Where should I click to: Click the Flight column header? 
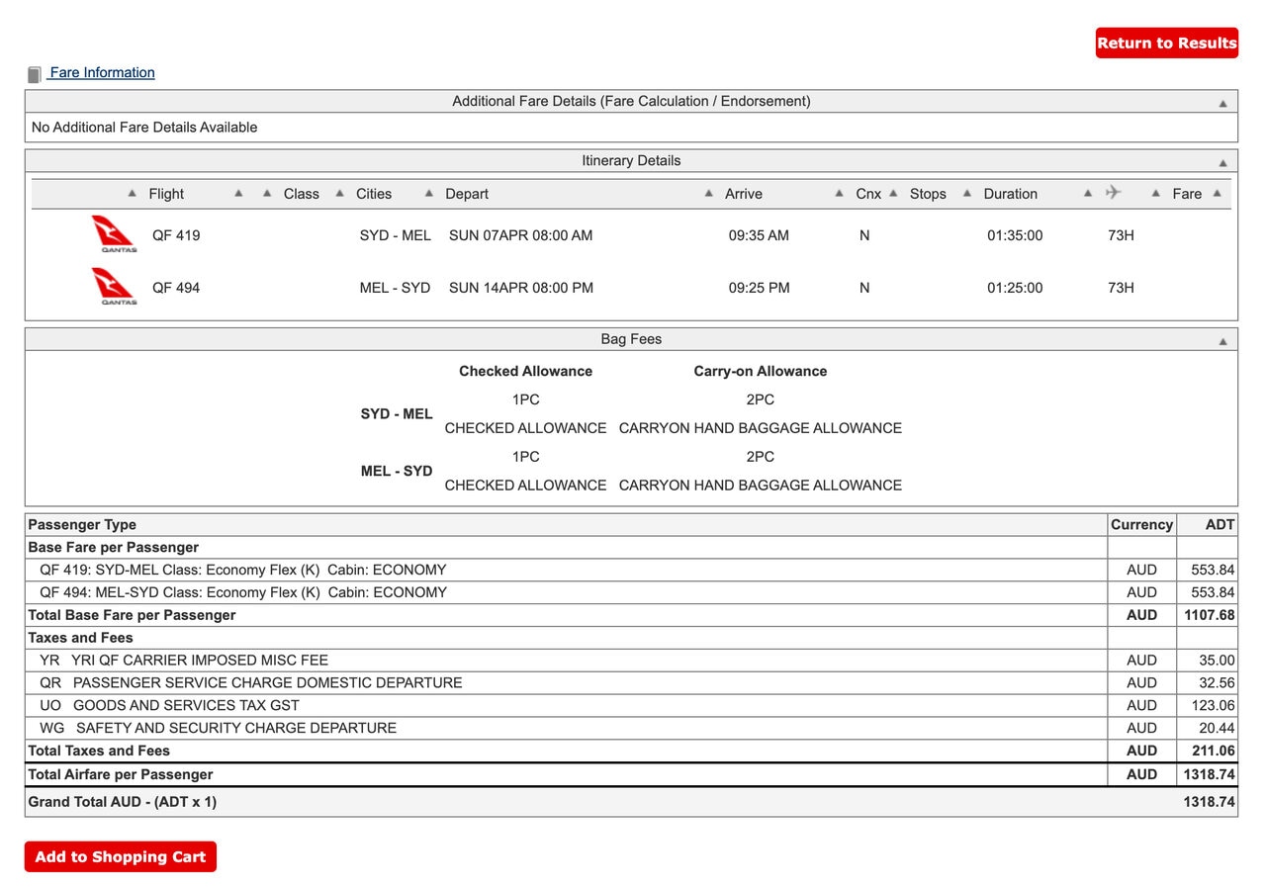166,194
